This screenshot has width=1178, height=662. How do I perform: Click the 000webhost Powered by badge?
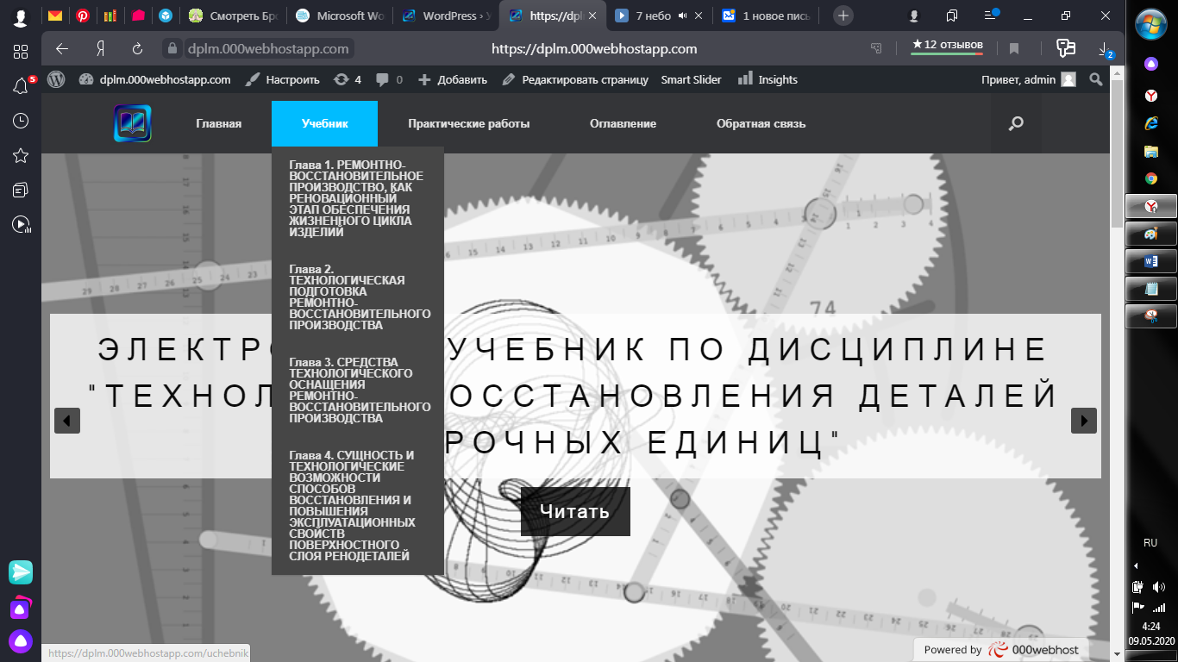(1002, 650)
